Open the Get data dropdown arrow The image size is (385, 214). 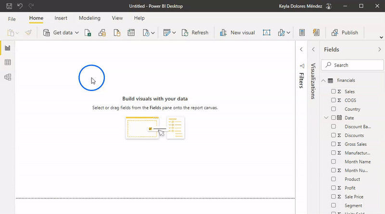coord(77,33)
